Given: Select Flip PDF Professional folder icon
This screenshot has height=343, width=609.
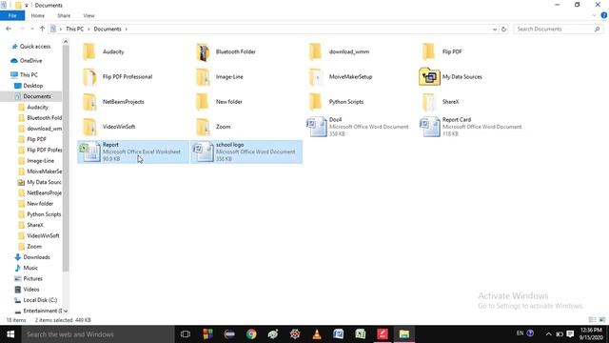Looking at the screenshot, I should (89, 76).
